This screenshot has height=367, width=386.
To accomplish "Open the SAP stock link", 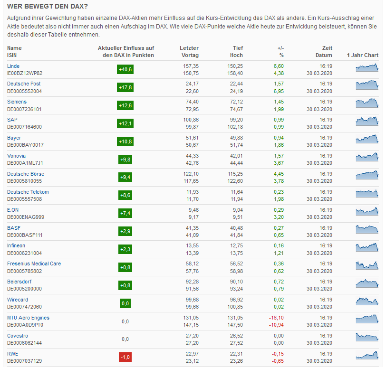I will 12,120.
